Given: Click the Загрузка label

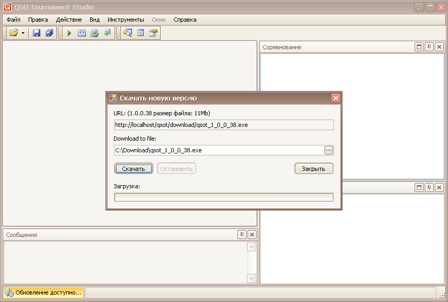Looking at the screenshot, I should (x=127, y=186).
